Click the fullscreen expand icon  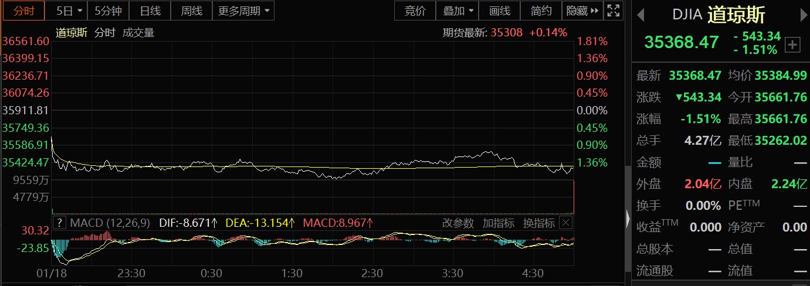(x=614, y=11)
